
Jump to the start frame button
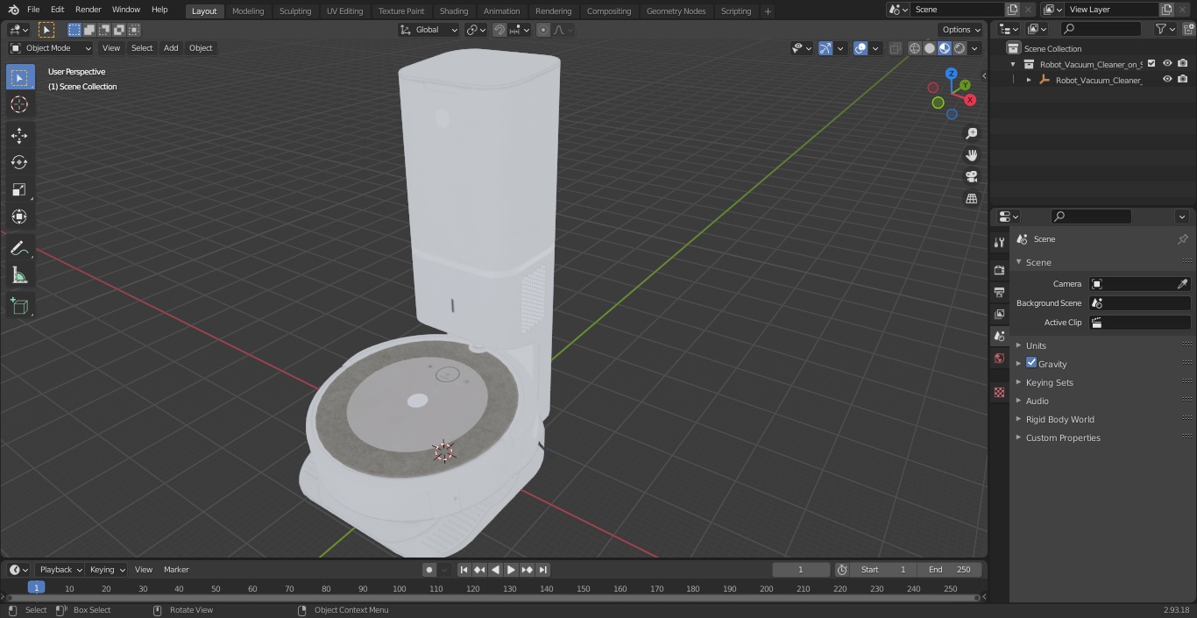(464, 570)
